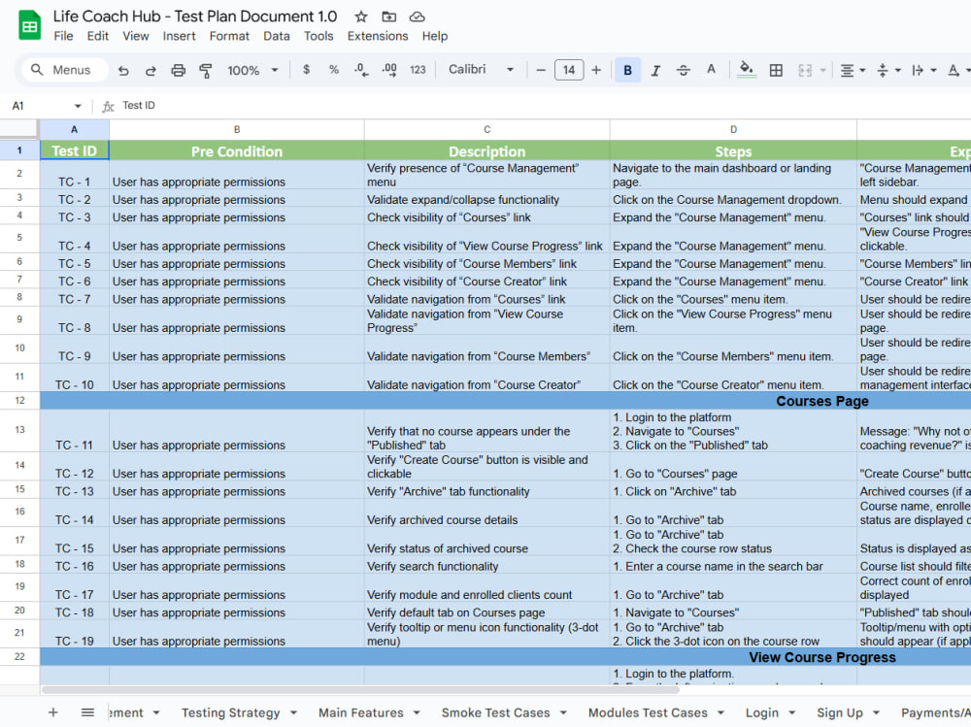
Task: Open more number formats (123)
Action: click(x=418, y=70)
